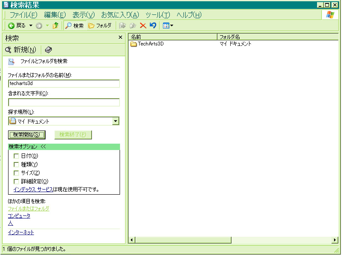Toggle the 検索 magnifier toolbar button
The image size is (343, 255).
pos(74,25)
